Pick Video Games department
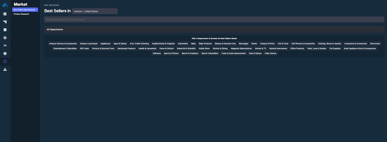Viewport: 387px width, 142px height. tap(271, 53)
